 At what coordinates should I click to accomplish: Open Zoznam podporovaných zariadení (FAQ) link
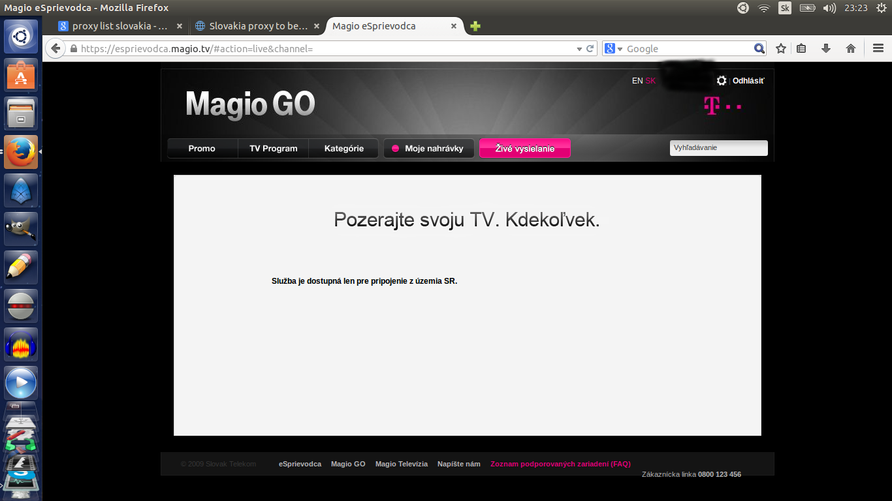click(560, 464)
